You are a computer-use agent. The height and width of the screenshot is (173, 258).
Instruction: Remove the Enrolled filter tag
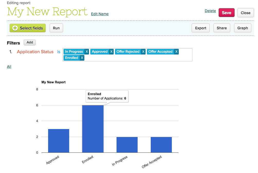click(82, 58)
